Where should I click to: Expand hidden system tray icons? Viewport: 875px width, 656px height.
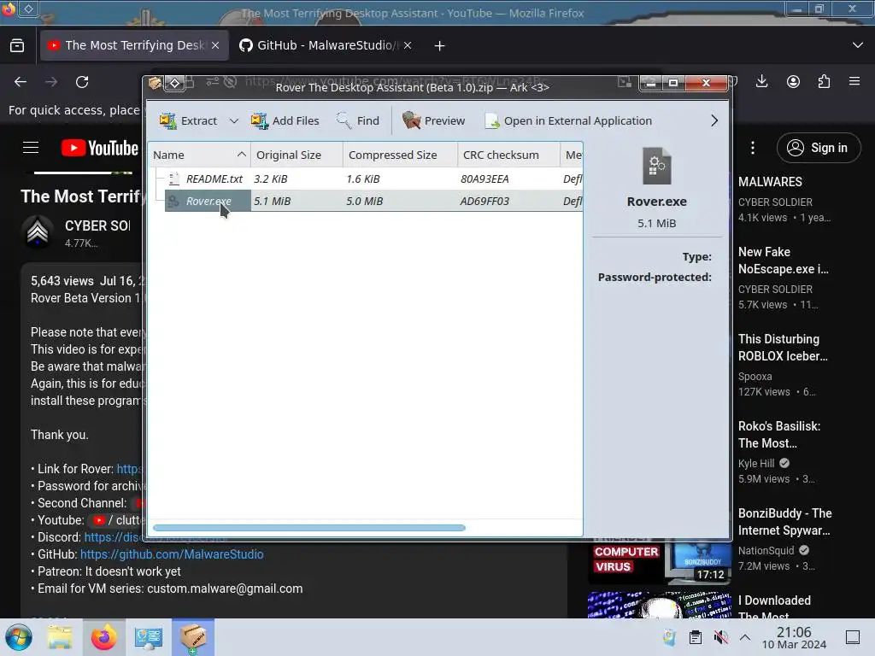(745, 637)
